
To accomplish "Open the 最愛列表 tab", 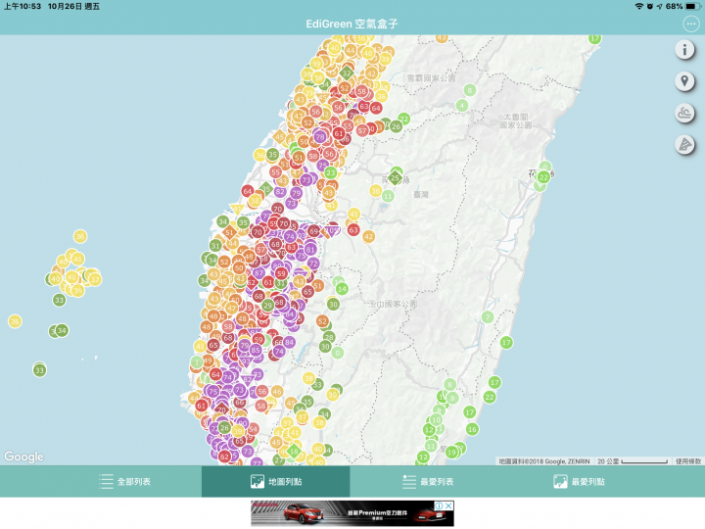I will pos(428,481).
